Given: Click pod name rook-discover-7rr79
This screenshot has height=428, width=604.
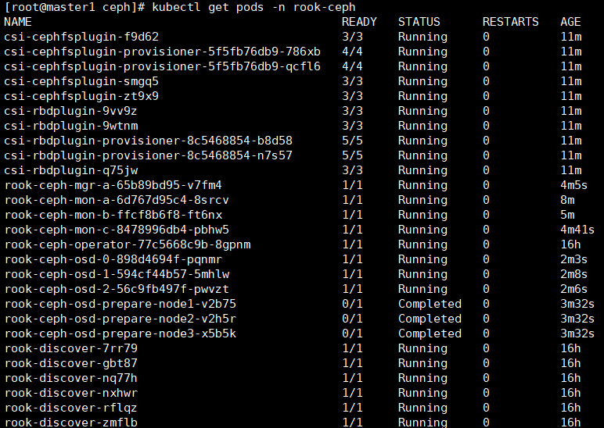Looking at the screenshot, I should [70, 348].
